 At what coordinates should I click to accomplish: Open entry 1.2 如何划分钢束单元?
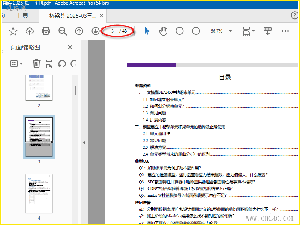[x=163, y=106]
